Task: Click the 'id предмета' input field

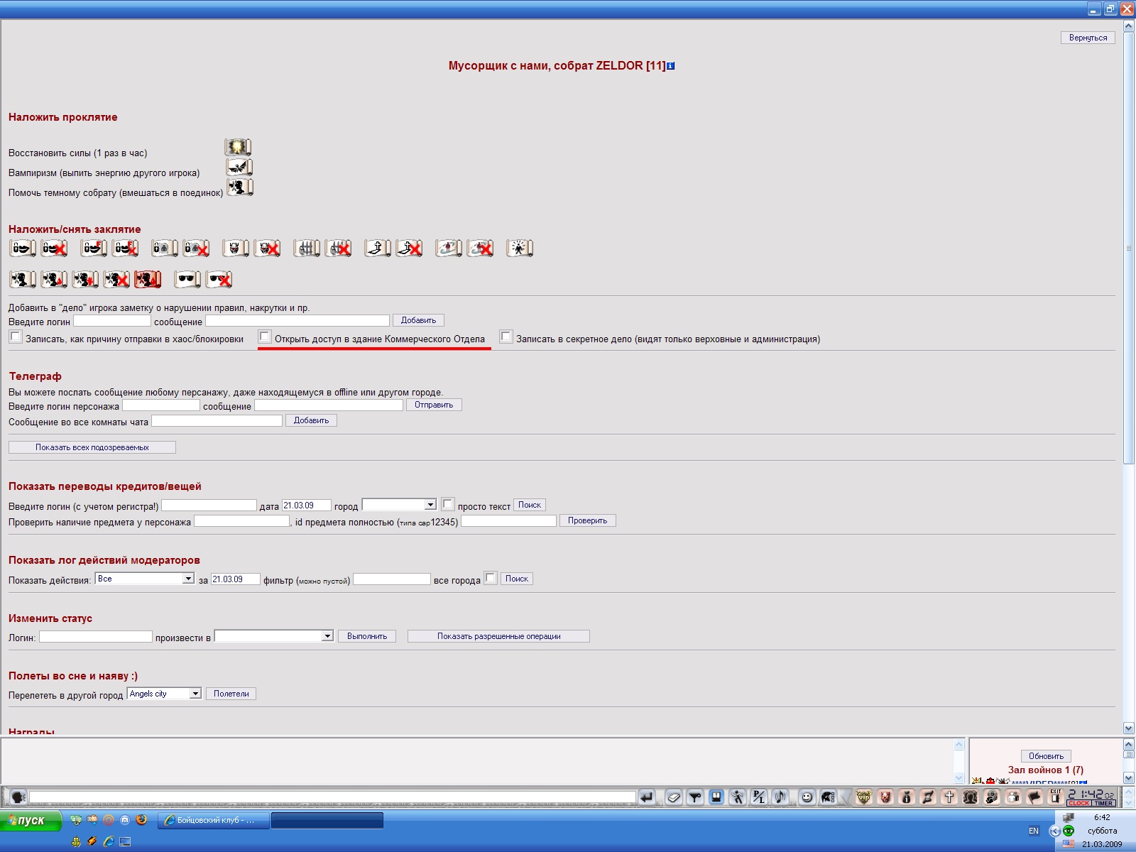Action: (x=509, y=521)
